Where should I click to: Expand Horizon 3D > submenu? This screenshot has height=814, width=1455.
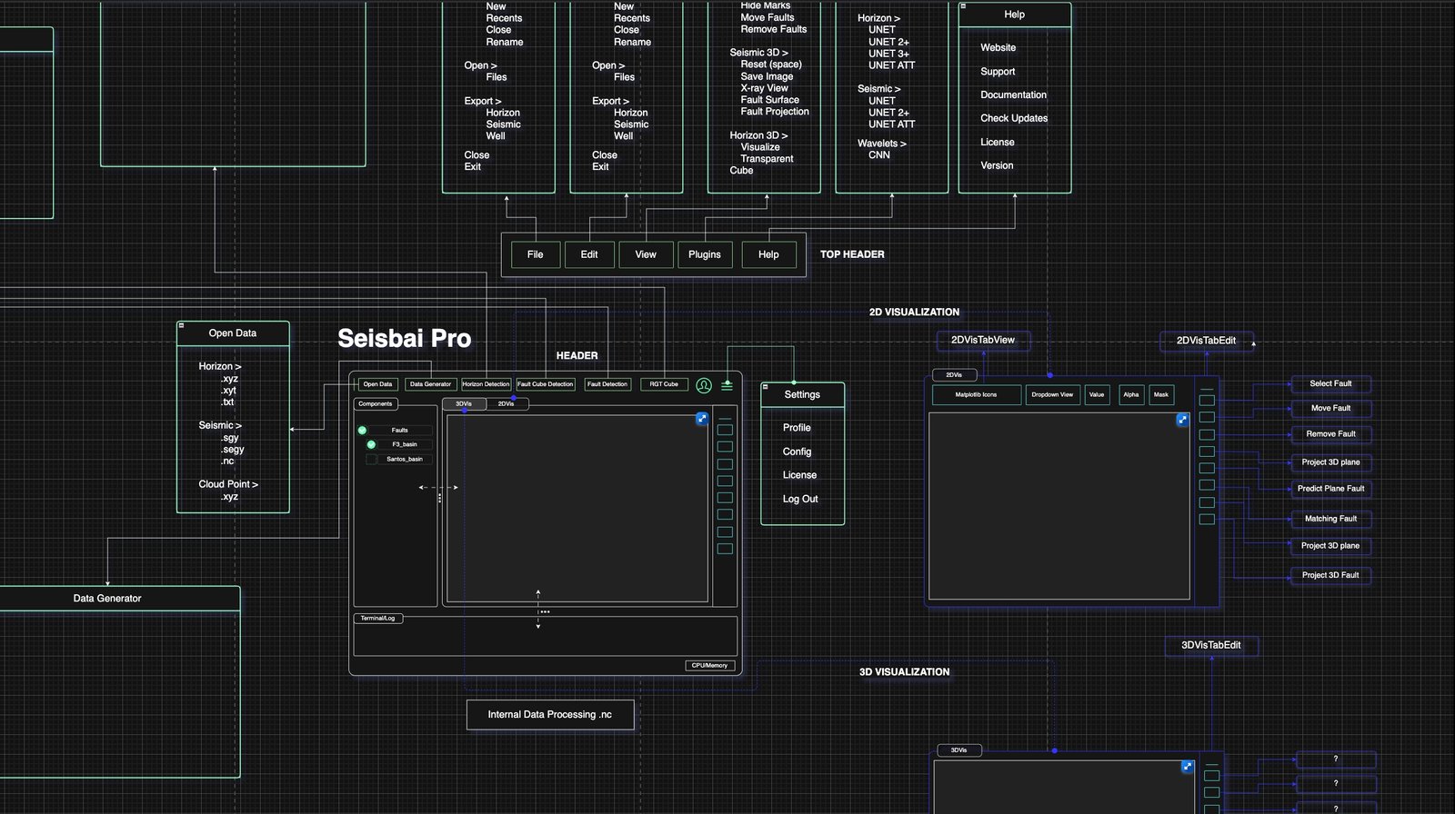coord(758,135)
